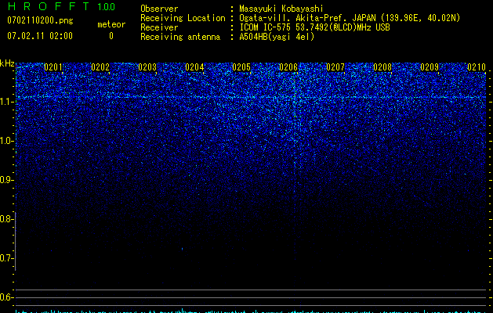The height and width of the screenshot is (313, 493).
Task: Click the ICOM IC-575 receiver details
Action: 314,27
